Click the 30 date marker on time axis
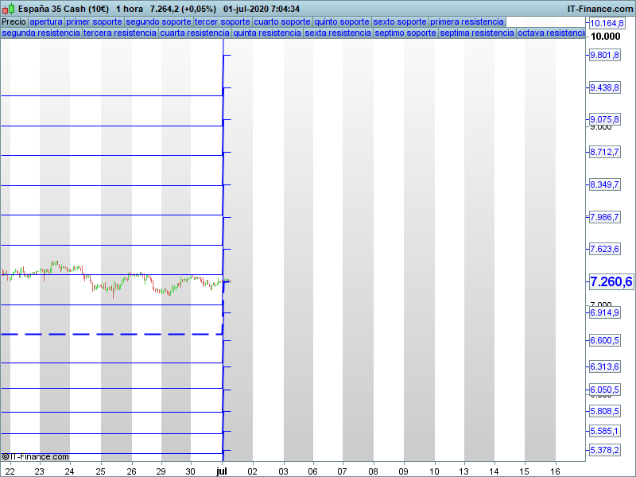 click(190, 471)
